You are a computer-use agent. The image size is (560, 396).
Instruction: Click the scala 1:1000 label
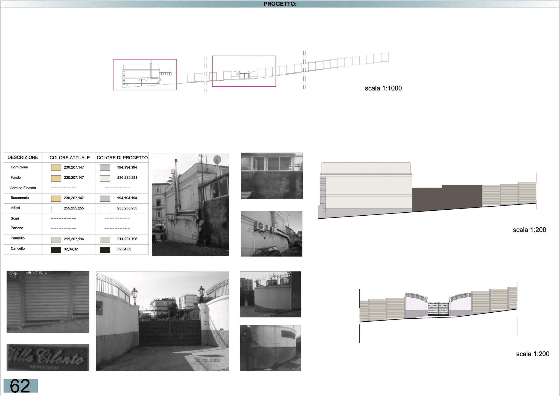[x=383, y=88]
